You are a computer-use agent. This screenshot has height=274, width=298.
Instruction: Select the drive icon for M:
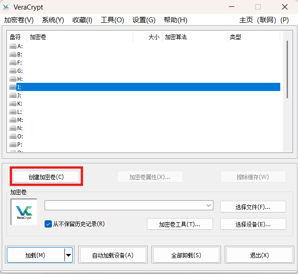coord(13,120)
